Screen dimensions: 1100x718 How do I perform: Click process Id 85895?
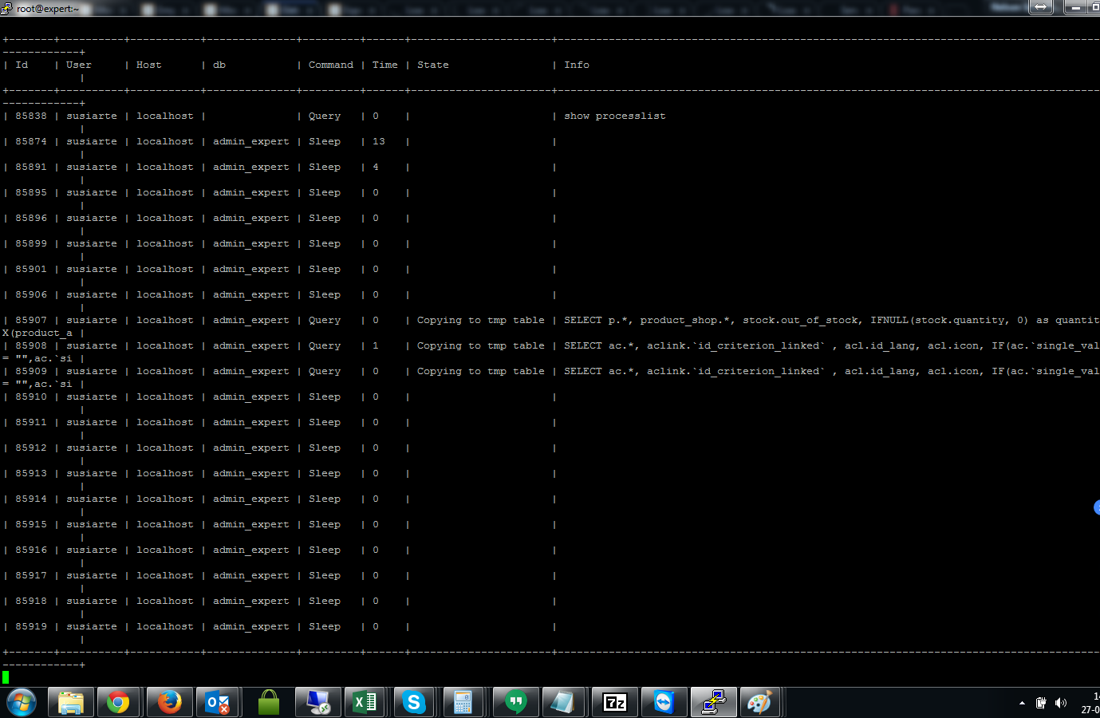click(31, 193)
